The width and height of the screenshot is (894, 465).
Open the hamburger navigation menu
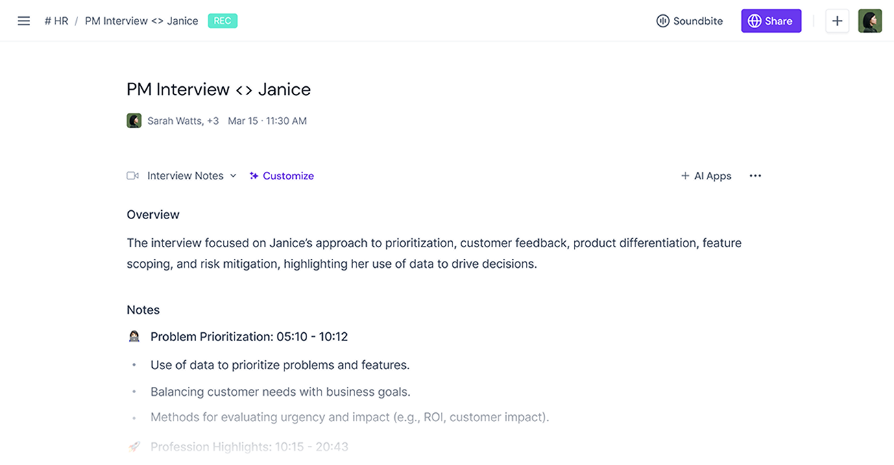[24, 21]
